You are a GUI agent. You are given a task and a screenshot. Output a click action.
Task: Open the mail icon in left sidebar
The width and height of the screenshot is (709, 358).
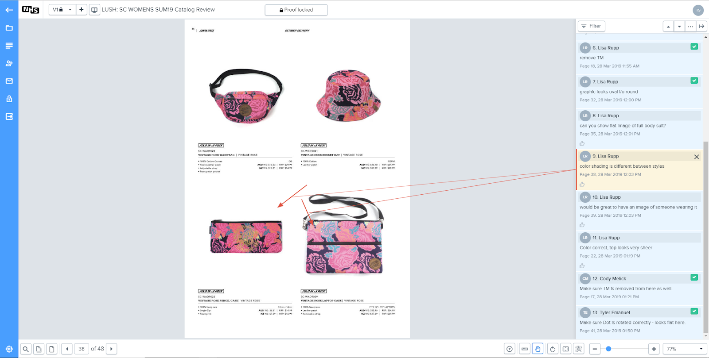pyautogui.click(x=9, y=81)
